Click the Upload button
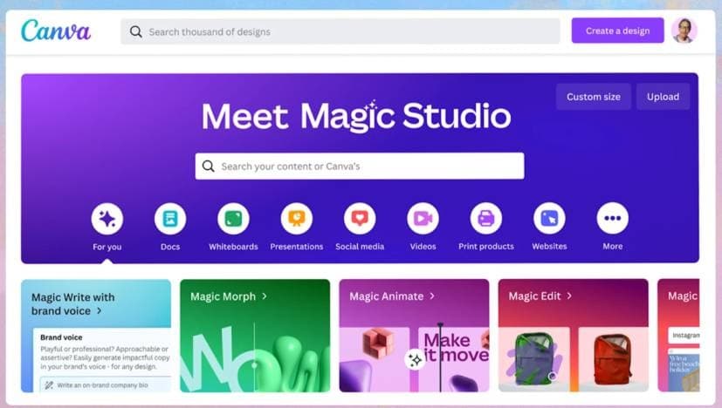722x408 pixels. (663, 97)
